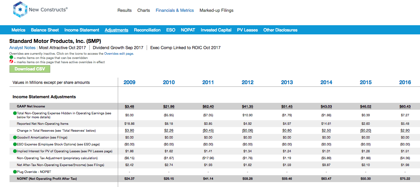This screenshot has width=420, height=187.
Task: Click 2009 NOPAT value $24.37
Action: 129,179
